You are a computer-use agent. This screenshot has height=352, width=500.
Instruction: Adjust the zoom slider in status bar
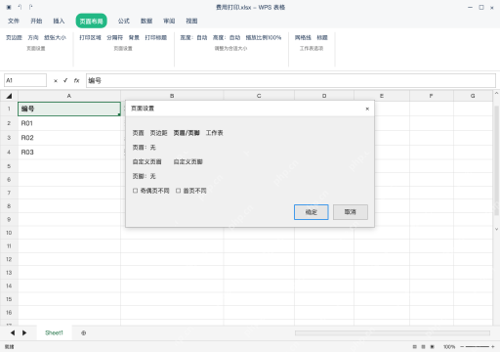[478, 347]
